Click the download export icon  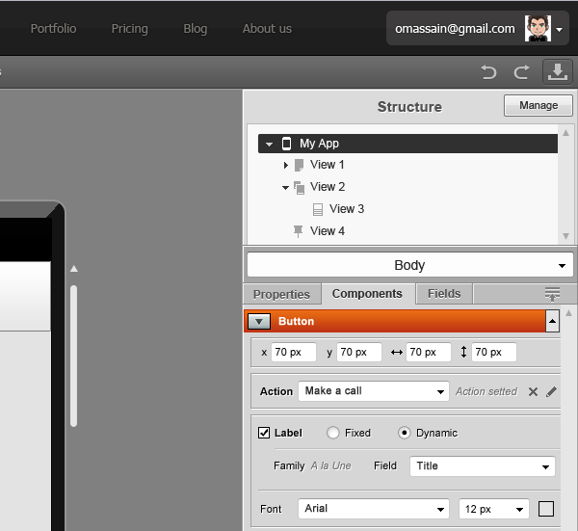(x=558, y=72)
